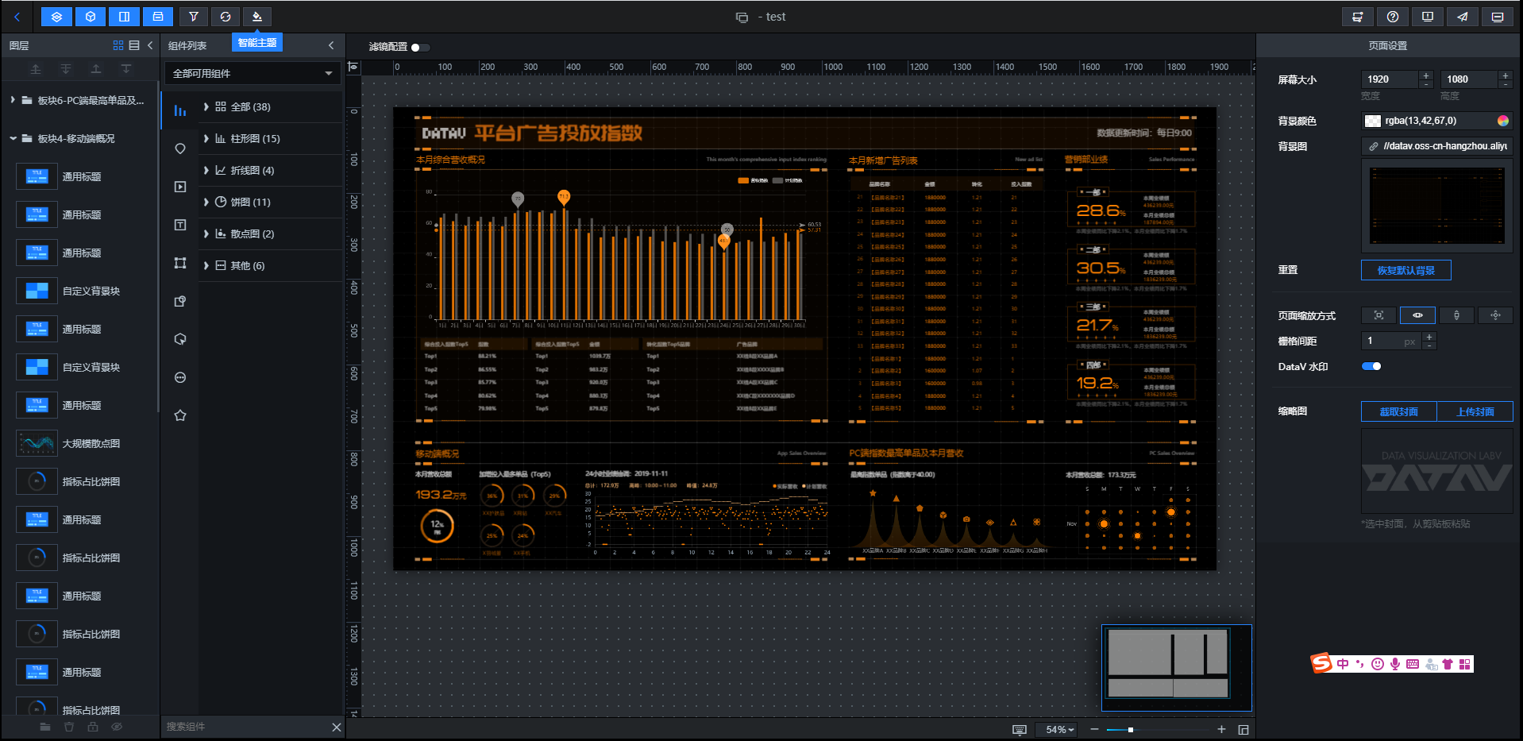Open the help question-mark icon
This screenshot has width=1523, height=741.
coord(1393,17)
